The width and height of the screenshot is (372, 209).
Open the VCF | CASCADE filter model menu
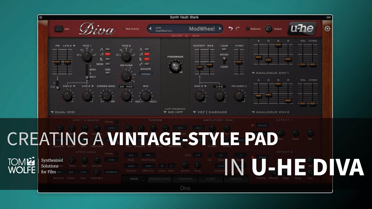[x=210, y=112]
